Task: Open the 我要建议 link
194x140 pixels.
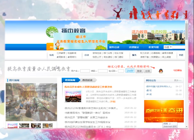Action: [x=156, y=57]
